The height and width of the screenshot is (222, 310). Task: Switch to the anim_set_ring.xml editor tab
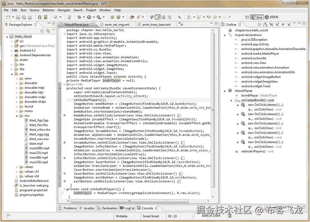(117, 25)
